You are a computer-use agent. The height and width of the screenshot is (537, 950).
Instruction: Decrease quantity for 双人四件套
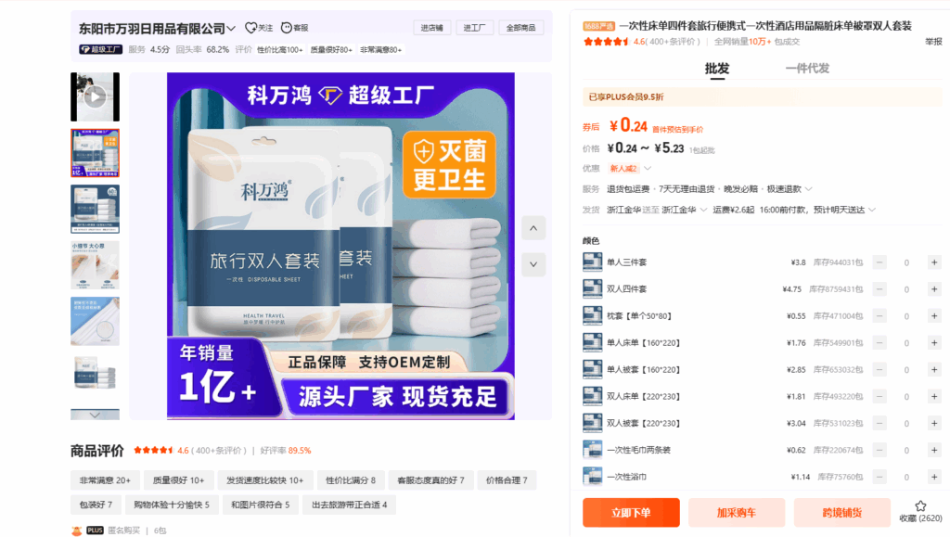point(879,289)
